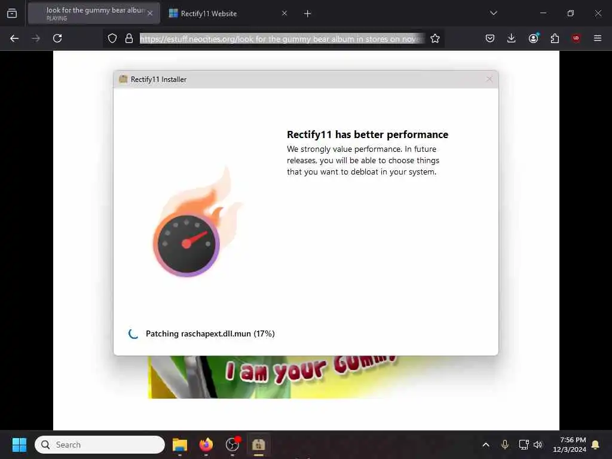612x459 pixels.
Task: Bookmark this page with the star
Action: click(x=435, y=38)
